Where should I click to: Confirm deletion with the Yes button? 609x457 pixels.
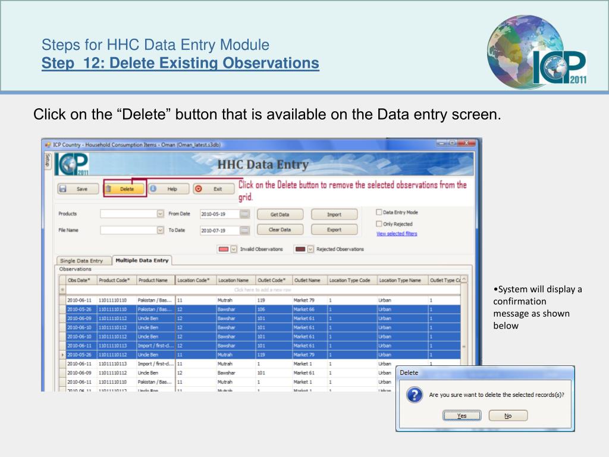pos(462,416)
